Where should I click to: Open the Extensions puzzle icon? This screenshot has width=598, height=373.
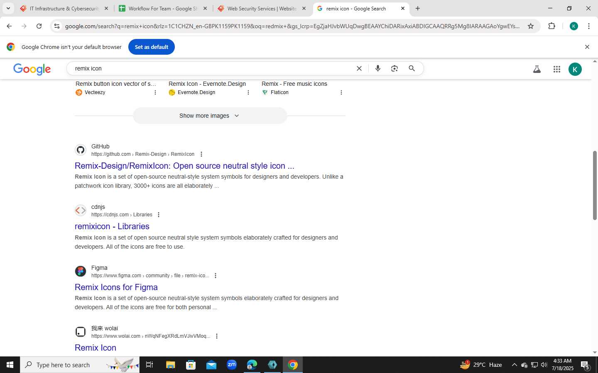pos(551,26)
